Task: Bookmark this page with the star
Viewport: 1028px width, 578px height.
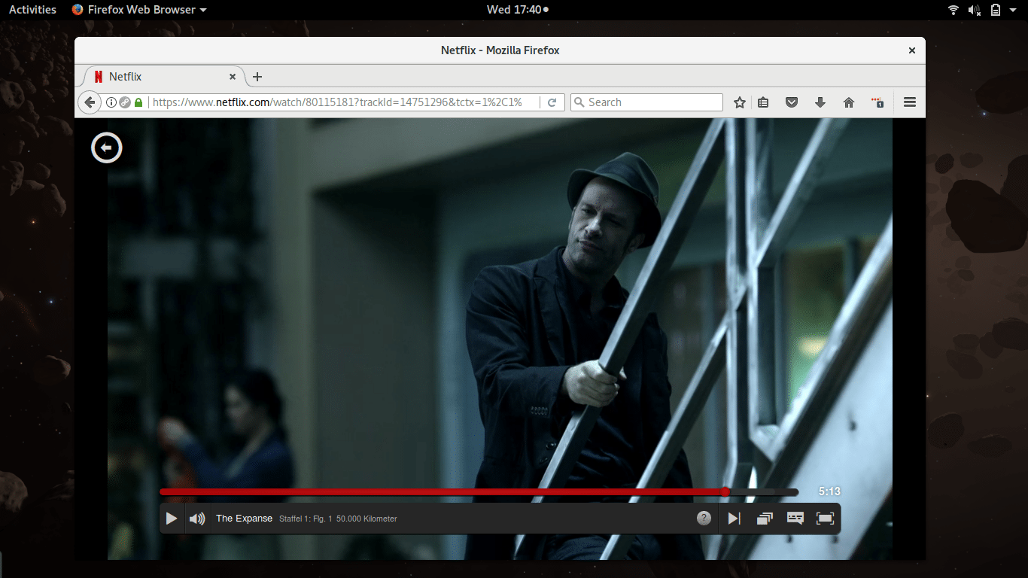Action: (740, 102)
